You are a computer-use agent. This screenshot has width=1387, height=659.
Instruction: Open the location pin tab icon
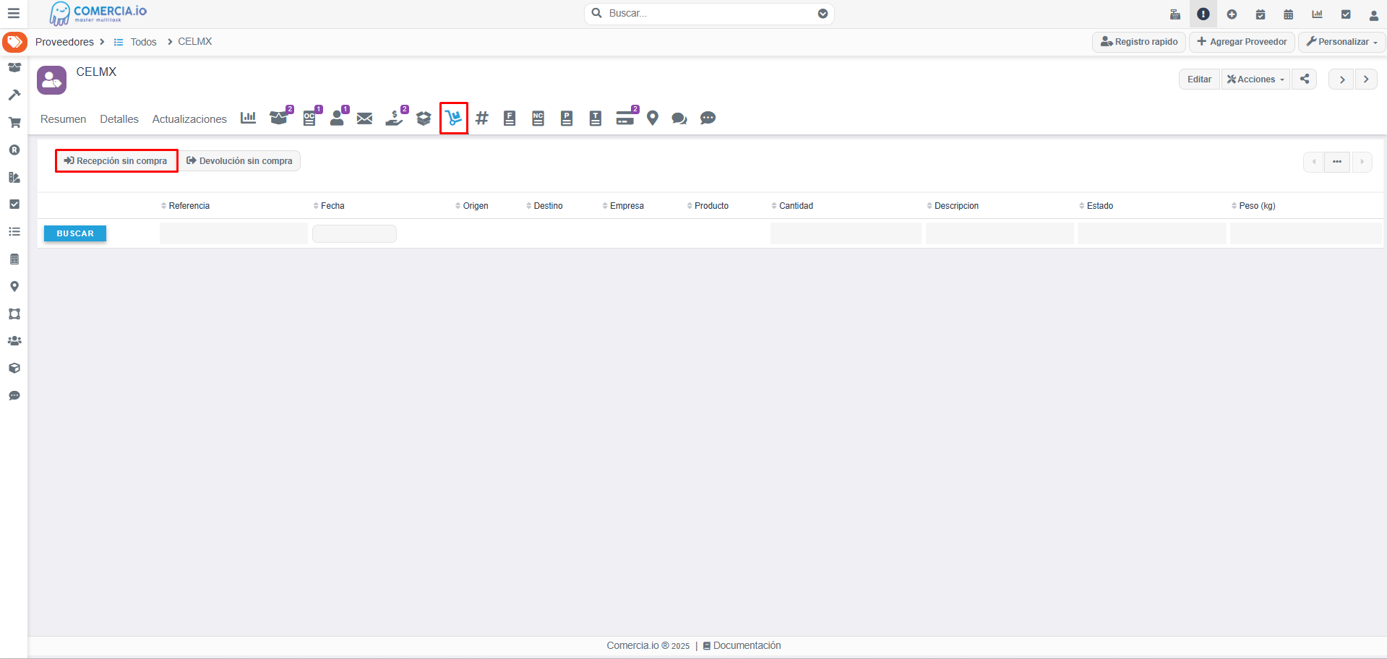pyautogui.click(x=653, y=118)
